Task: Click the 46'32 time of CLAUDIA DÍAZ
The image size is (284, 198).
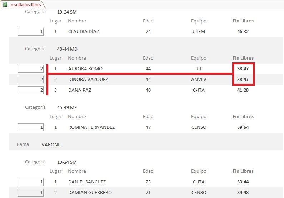Action: coord(243,32)
